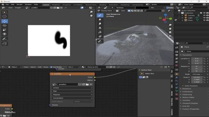
Task: Collapse the puddles node with its header arrow
Action: coord(52,74)
